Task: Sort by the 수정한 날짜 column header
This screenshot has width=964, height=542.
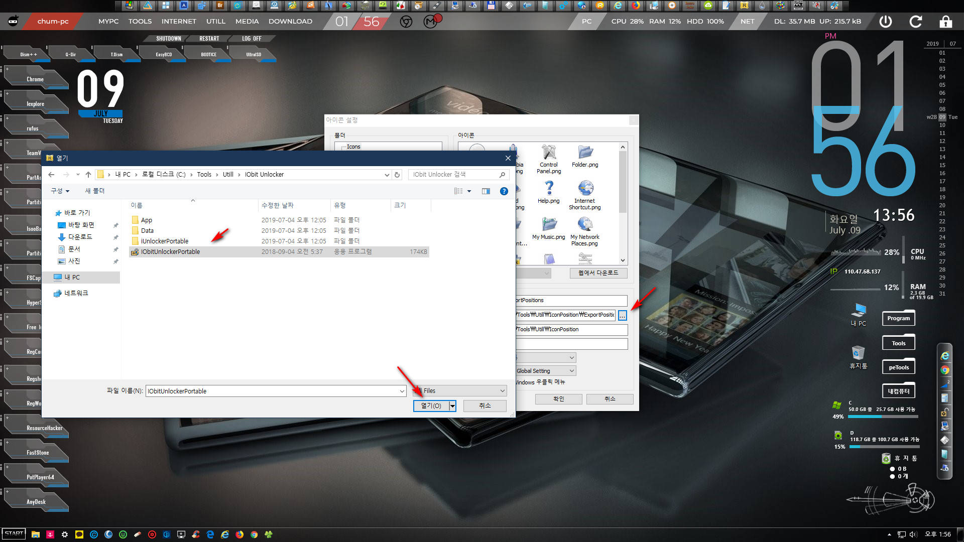Action: coord(294,206)
